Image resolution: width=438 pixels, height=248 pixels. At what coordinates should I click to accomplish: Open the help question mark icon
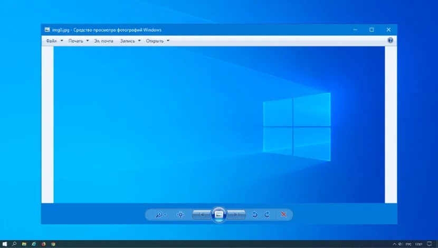coord(390,41)
